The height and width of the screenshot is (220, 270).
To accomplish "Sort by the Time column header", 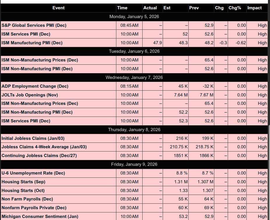I will click(122, 8).
